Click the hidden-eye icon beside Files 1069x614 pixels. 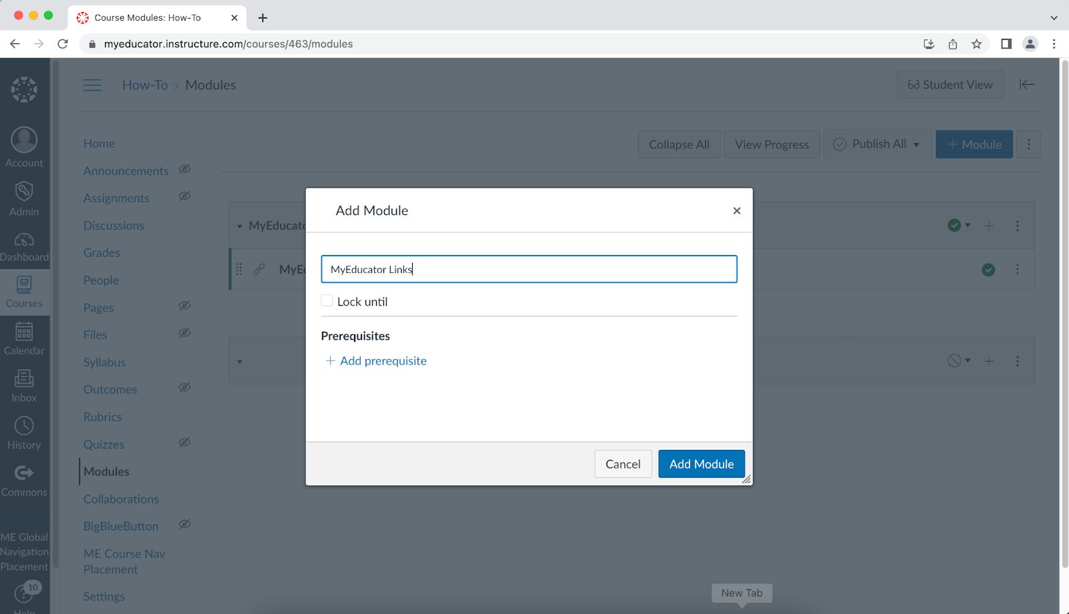click(x=184, y=333)
